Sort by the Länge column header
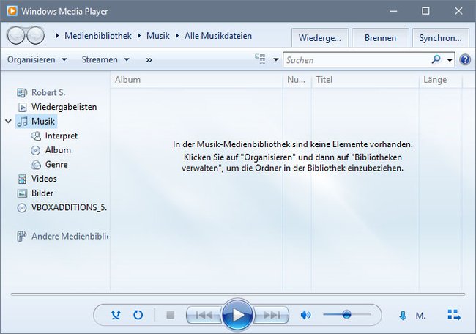 (441, 80)
